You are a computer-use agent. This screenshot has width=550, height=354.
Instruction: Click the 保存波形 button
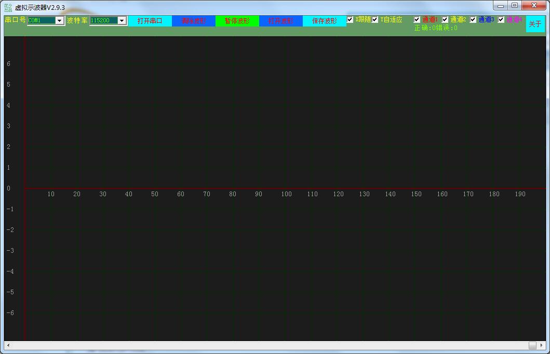coord(325,21)
